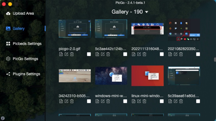Check windows-mini-w image checkbox
Image resolution: width=216 pixels, height=121 pixels.
tap(125, 101)
